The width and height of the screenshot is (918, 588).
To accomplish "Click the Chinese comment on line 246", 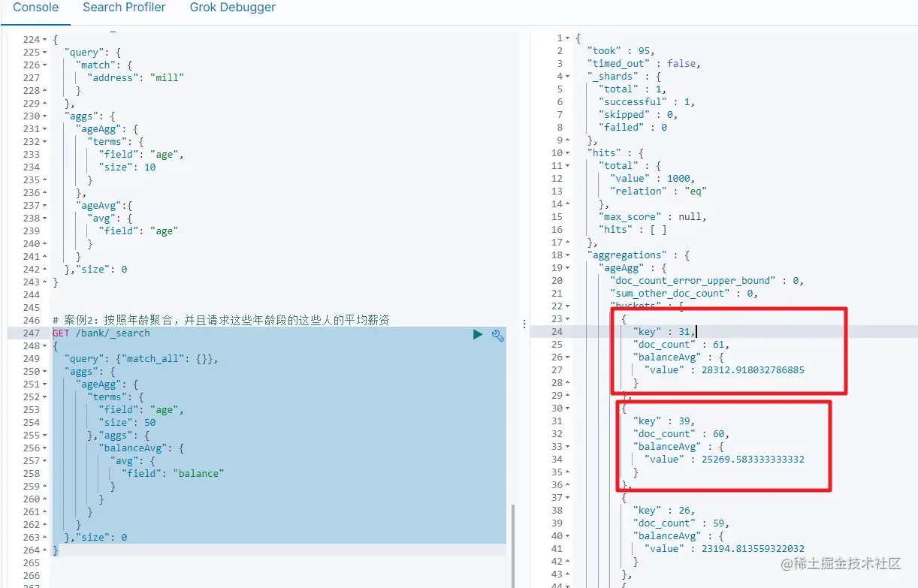I will pyautogui.click(x=221, y=321).
